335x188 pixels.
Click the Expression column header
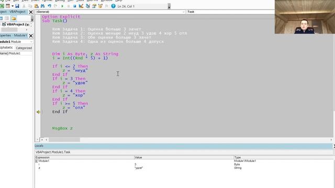click(x=84, y=157)
